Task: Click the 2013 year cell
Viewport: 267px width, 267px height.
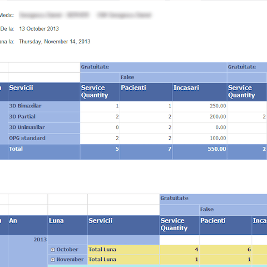Action: coord(40,240)
